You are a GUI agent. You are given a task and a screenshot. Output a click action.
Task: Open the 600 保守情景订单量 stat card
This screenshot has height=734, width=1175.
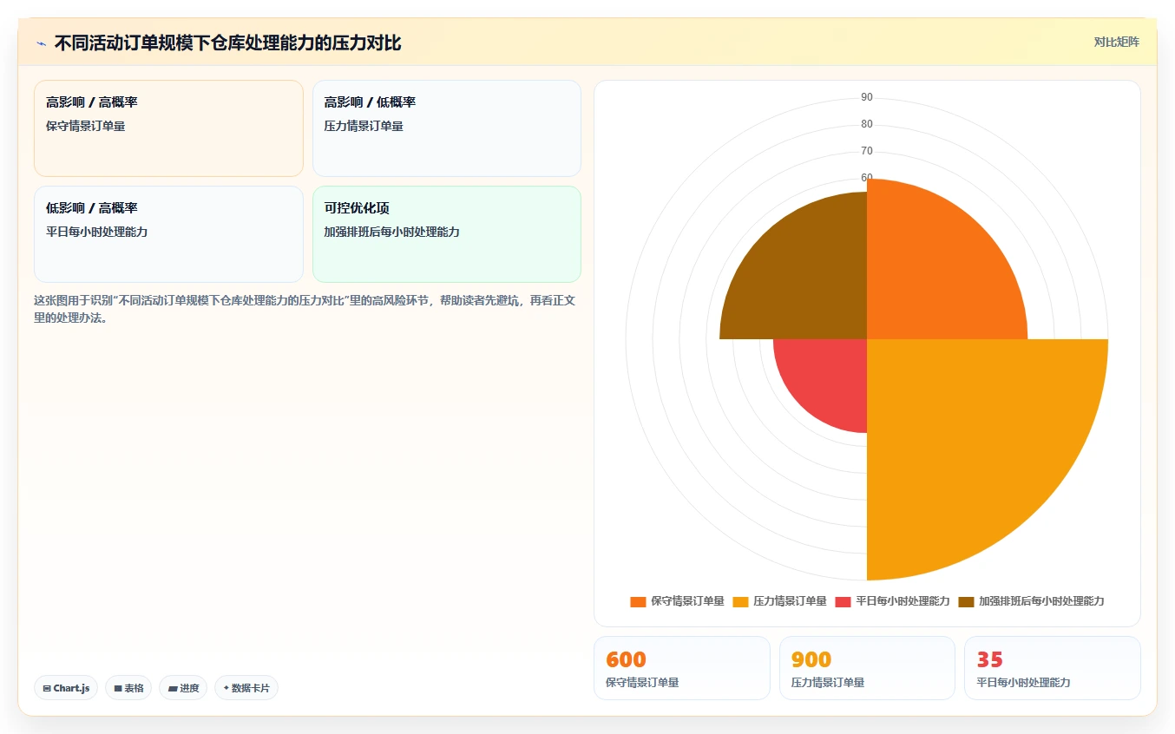681,668
